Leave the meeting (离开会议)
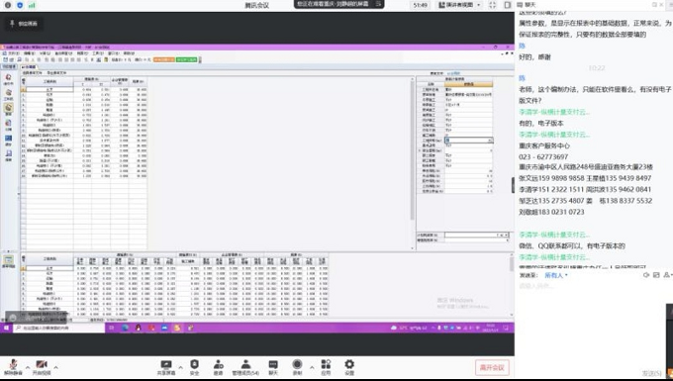 [x=492, y=368]
